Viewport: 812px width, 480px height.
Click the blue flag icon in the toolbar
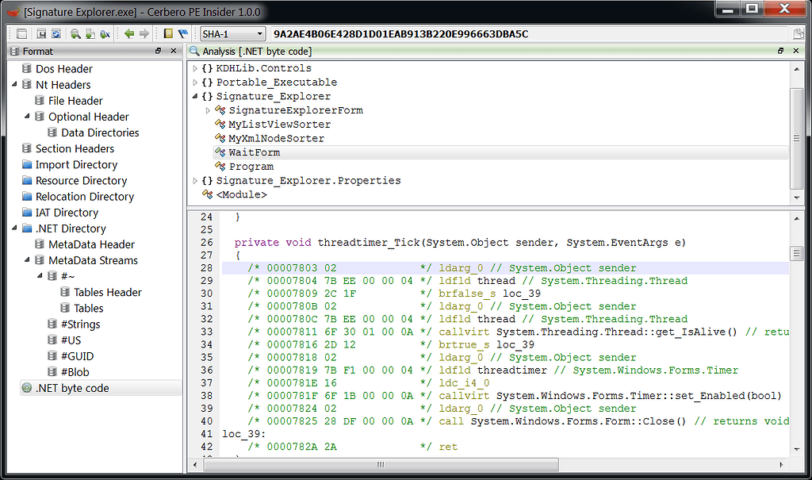[x=184, y=34]
